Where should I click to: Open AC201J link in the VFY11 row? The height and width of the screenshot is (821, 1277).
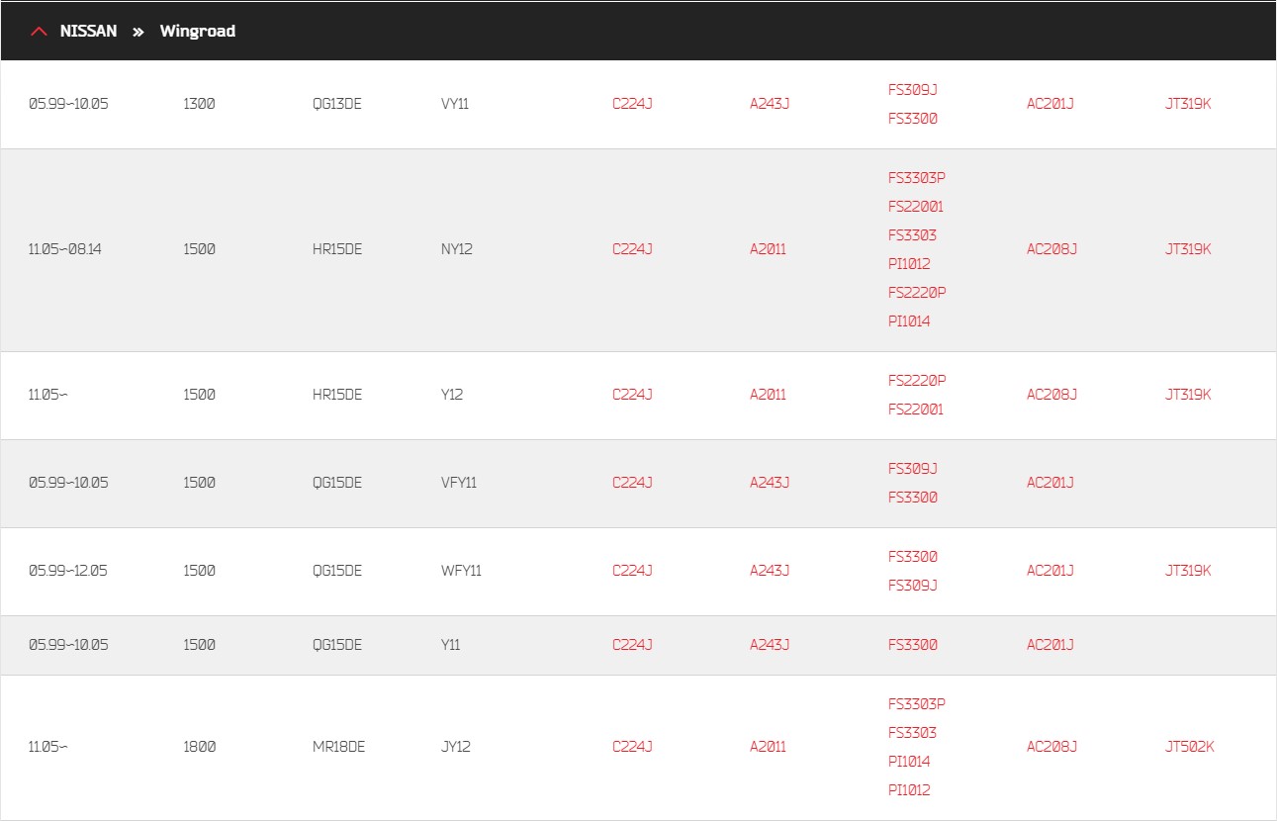1050,483
